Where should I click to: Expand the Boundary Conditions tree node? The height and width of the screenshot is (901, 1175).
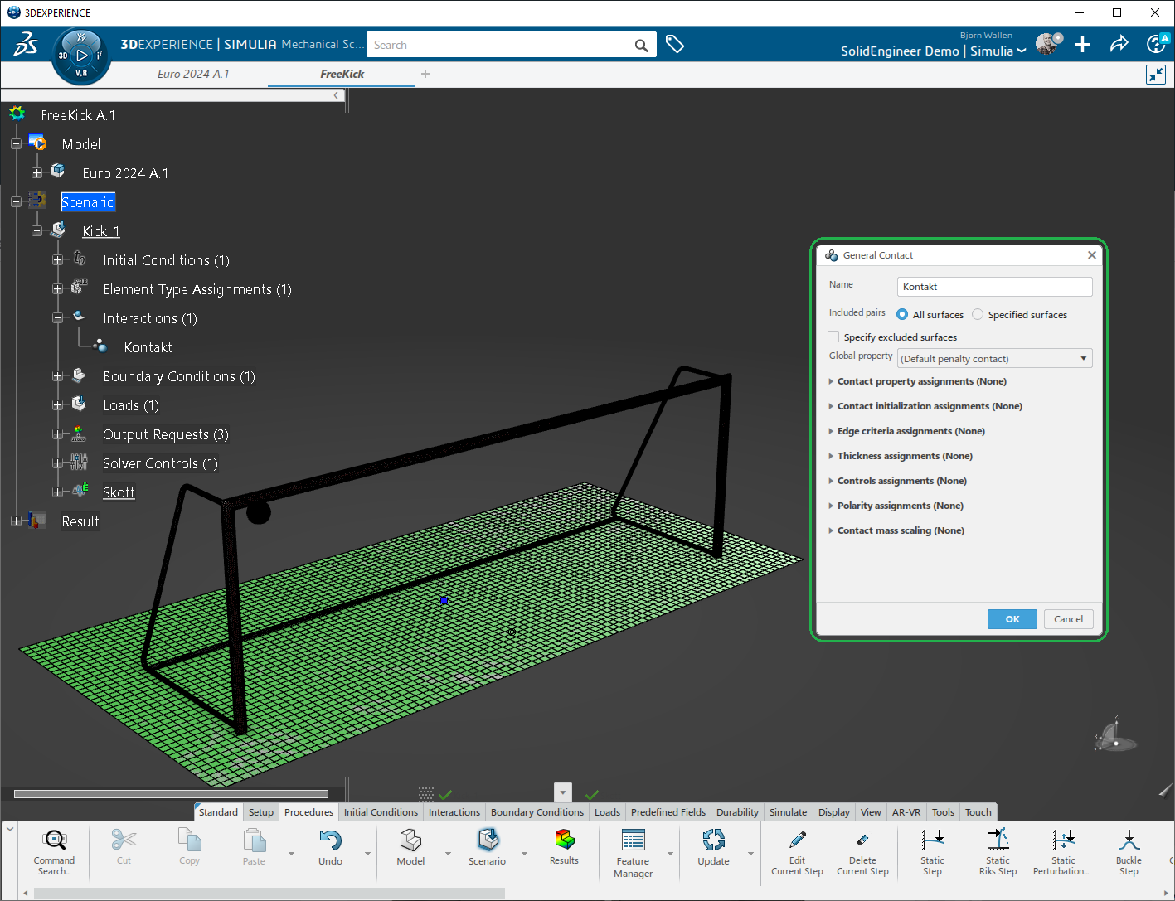tap(57, 376)
